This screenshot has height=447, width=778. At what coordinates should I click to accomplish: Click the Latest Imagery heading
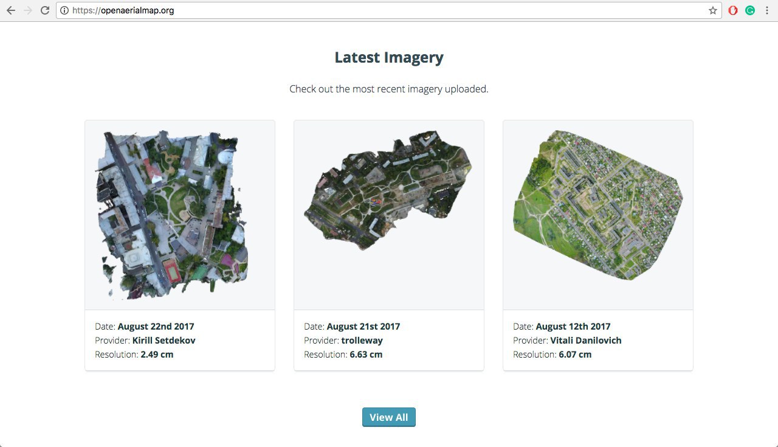pos(389,58)
